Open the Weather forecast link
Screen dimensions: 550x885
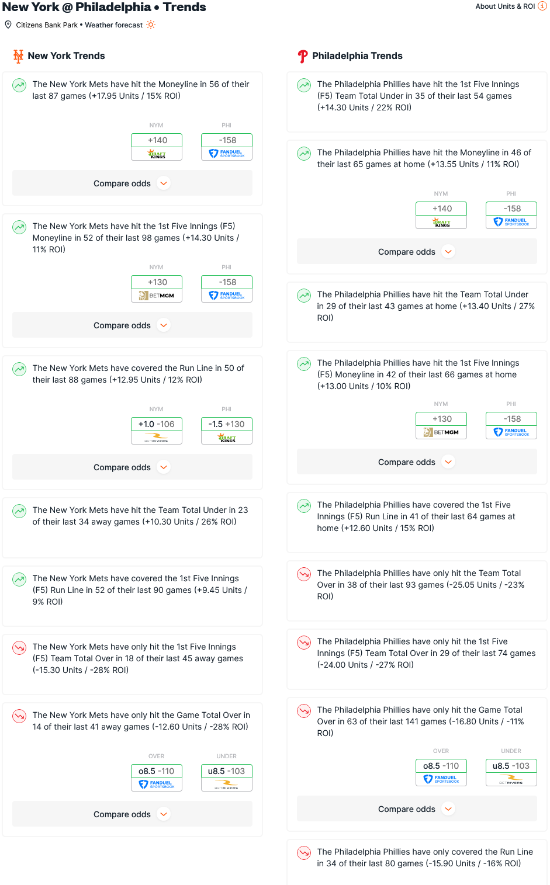(x=114, y=25)
